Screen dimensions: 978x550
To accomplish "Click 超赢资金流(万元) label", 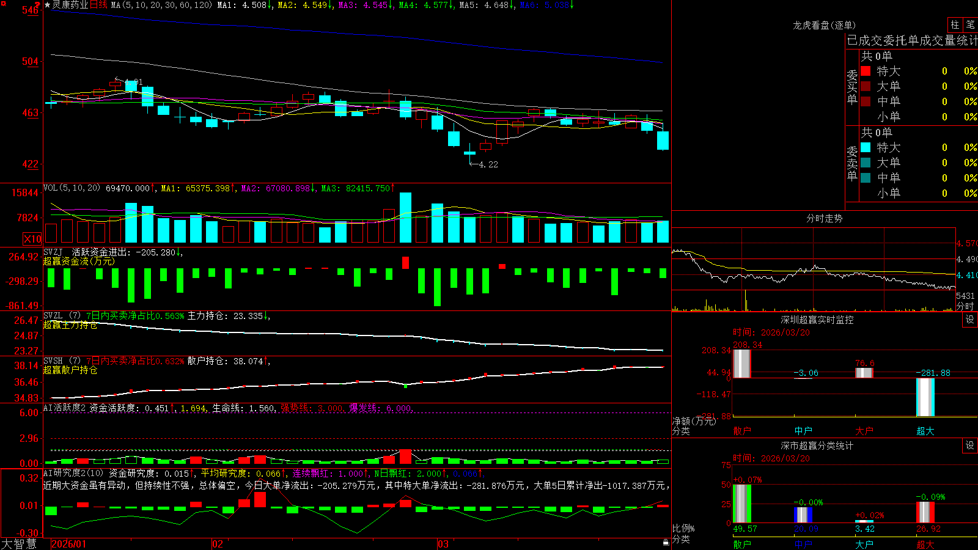I will point(79,261).
